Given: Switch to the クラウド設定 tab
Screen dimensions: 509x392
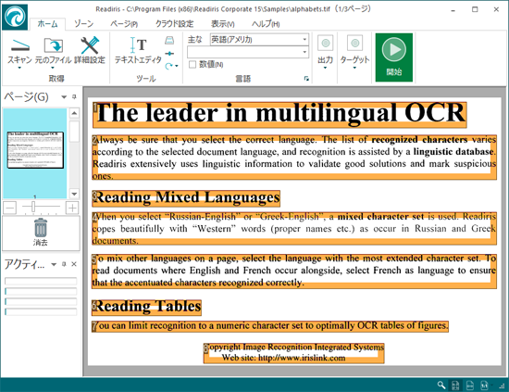Looking at the screenshot, I should point(174,24).
